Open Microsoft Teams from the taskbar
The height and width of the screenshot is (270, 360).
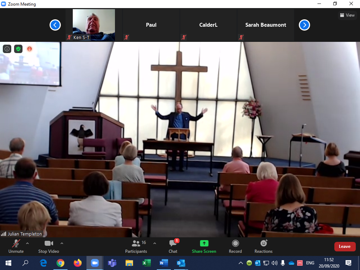coord(112,263)
